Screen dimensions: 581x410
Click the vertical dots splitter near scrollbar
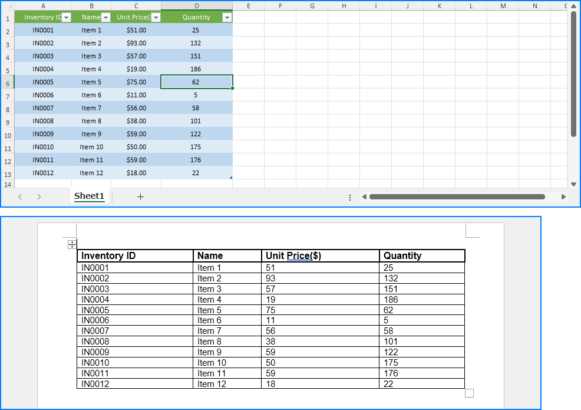click(350, 198)
